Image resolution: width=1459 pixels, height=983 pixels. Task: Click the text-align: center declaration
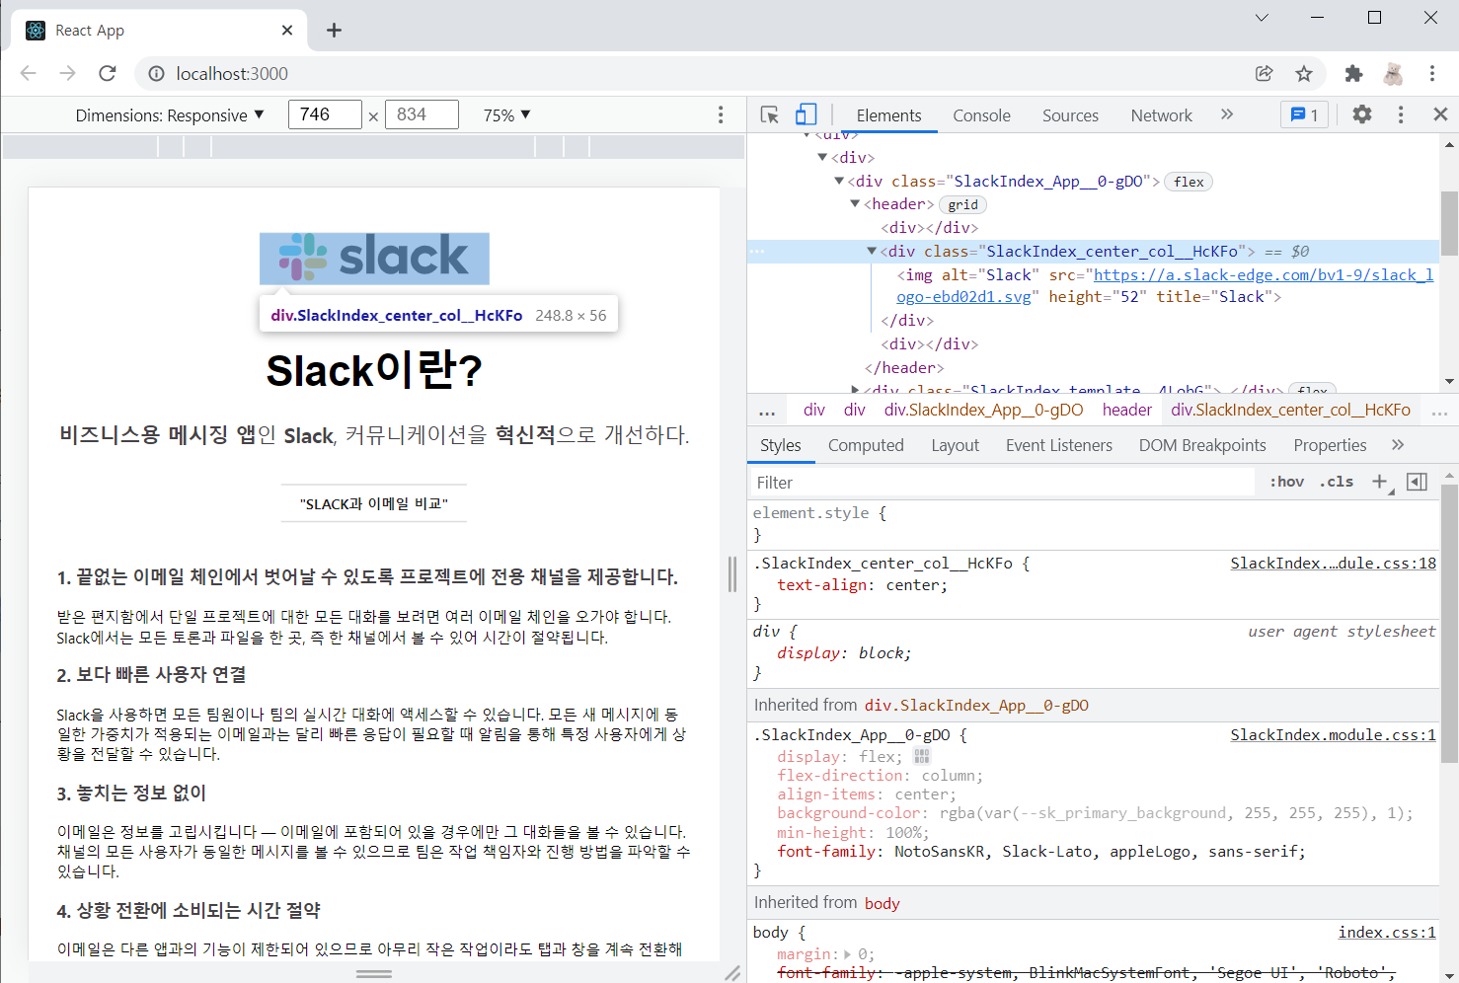click(862, 584)
